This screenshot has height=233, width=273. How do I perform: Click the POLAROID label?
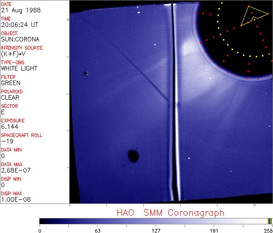(12, 91)
